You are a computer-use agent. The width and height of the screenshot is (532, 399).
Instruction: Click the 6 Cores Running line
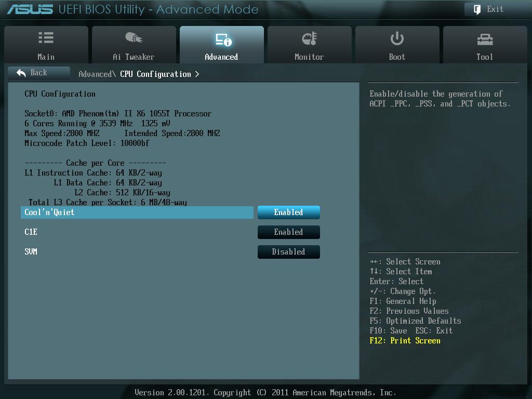click(97, 124)
